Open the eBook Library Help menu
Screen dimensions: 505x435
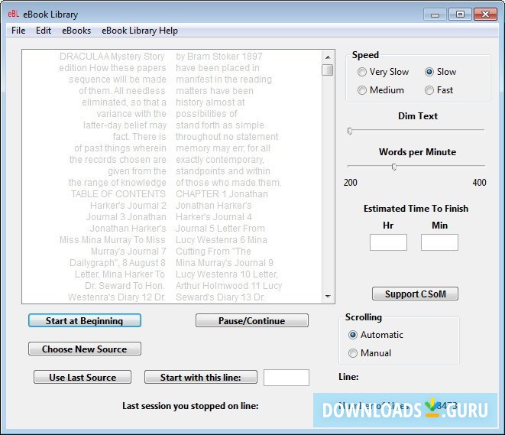point(140,31)
